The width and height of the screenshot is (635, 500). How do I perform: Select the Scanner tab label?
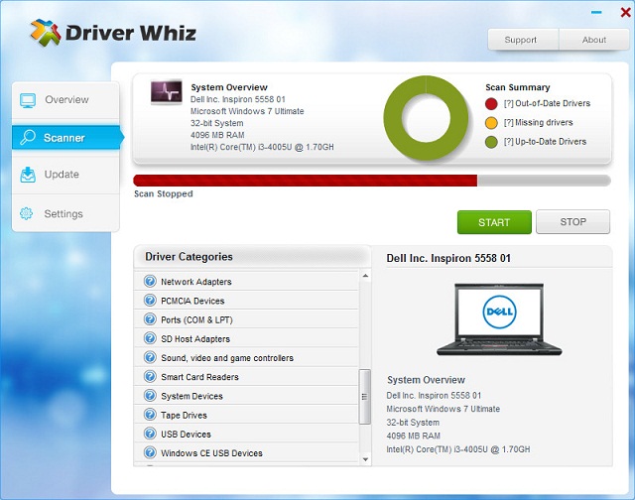(63, 138)
